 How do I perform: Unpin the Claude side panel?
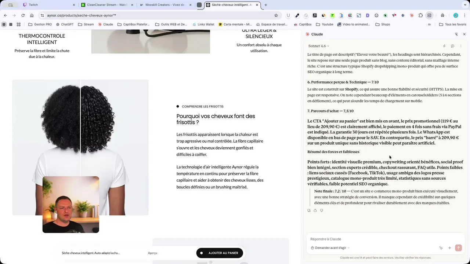click(x=456, y=34)
